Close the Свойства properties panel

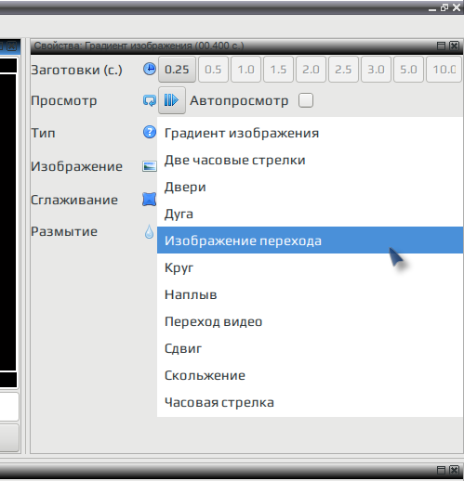454,45
